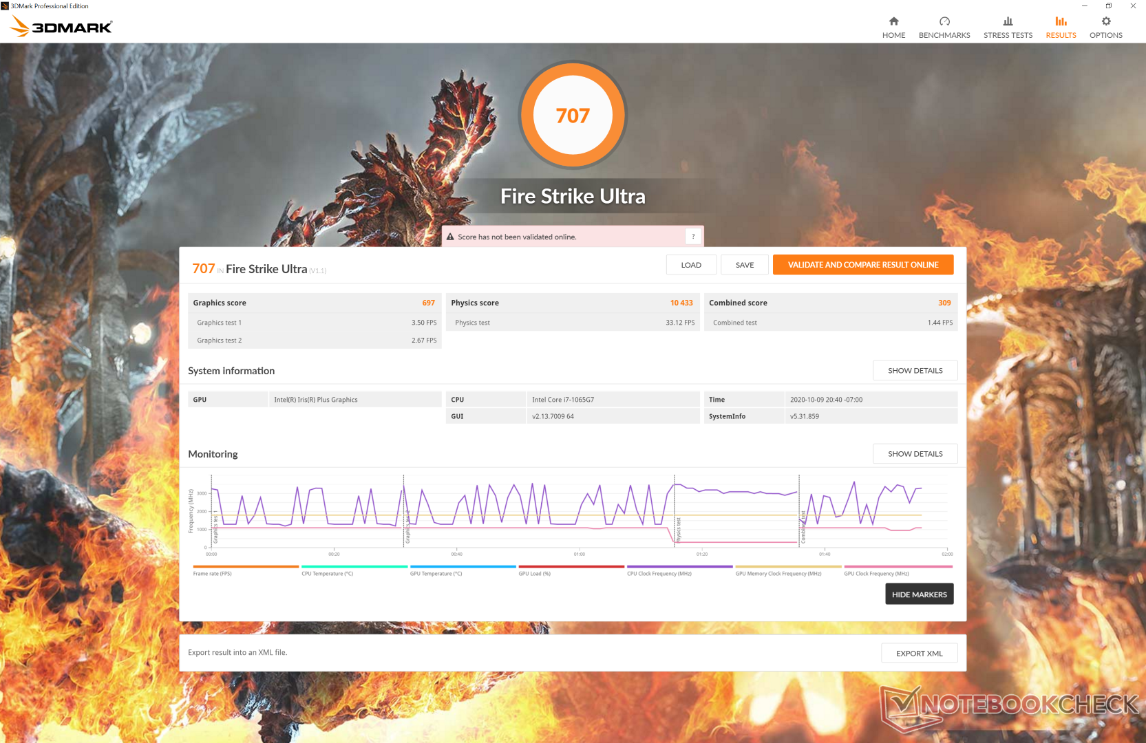
Task: Click the score not validated message
Action: (517, 237)
